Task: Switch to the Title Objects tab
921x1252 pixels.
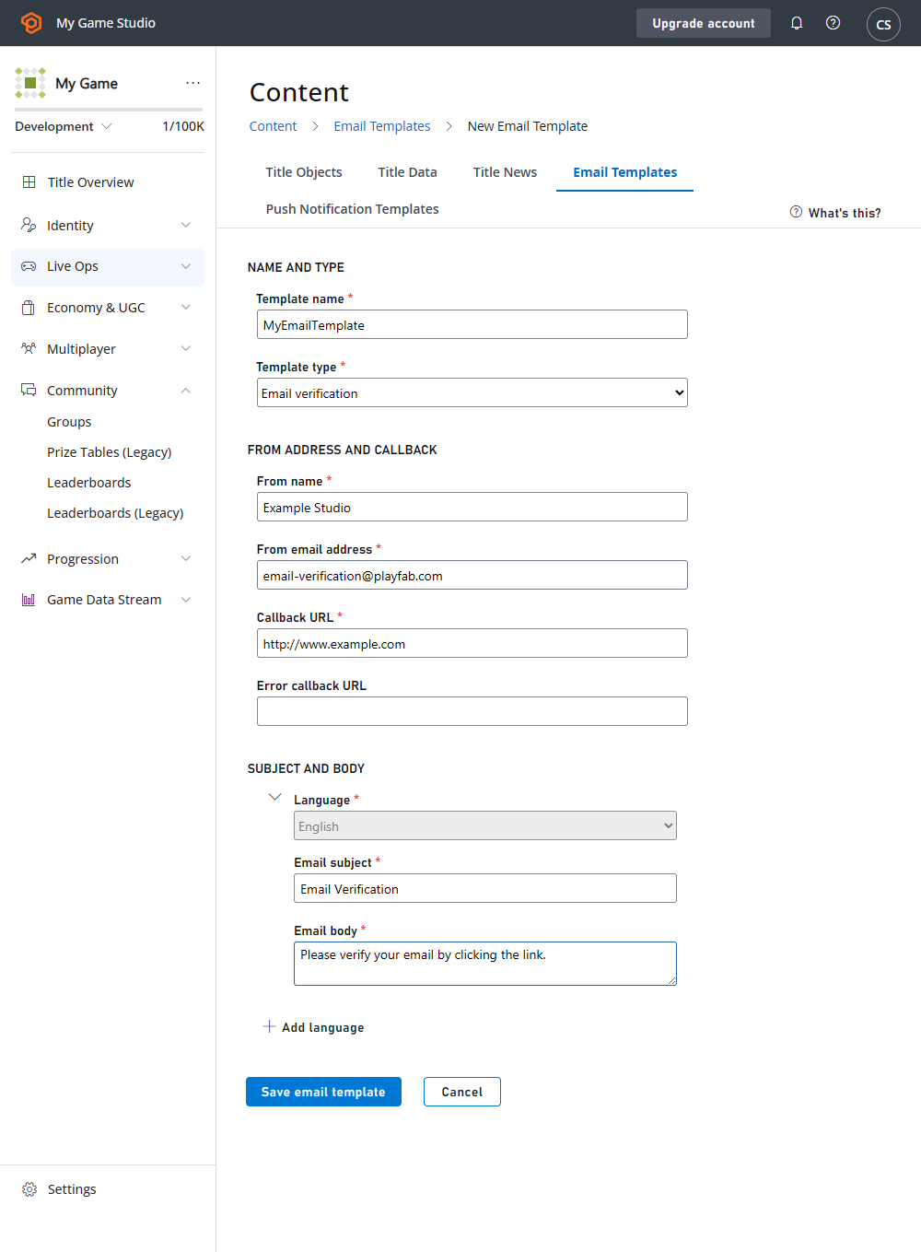Action: click(x=304, y=172)
